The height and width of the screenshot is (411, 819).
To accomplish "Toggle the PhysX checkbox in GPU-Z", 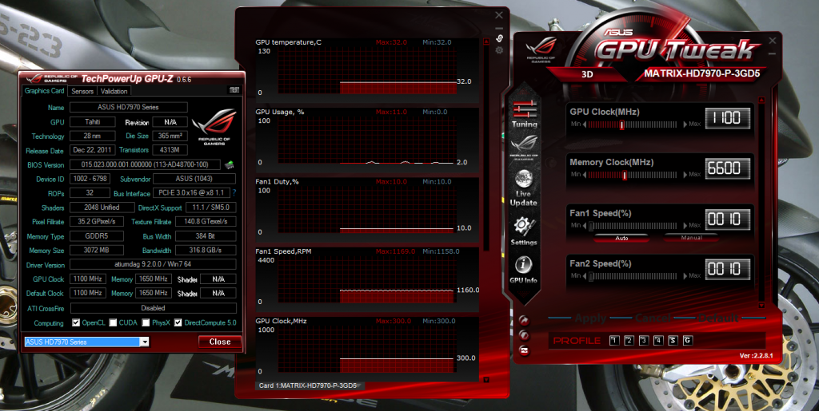I will point(146,322).
